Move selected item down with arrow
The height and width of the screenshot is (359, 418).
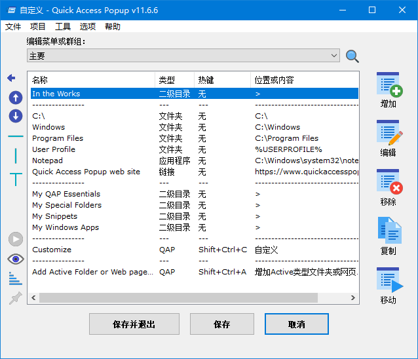[x=16, y=116]
